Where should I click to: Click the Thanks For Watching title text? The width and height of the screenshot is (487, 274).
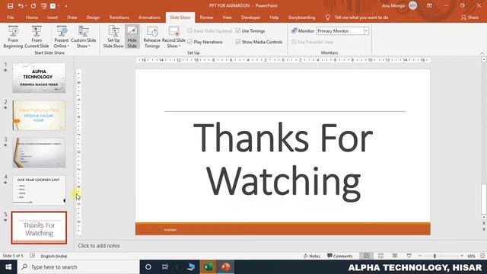(283, 161)
